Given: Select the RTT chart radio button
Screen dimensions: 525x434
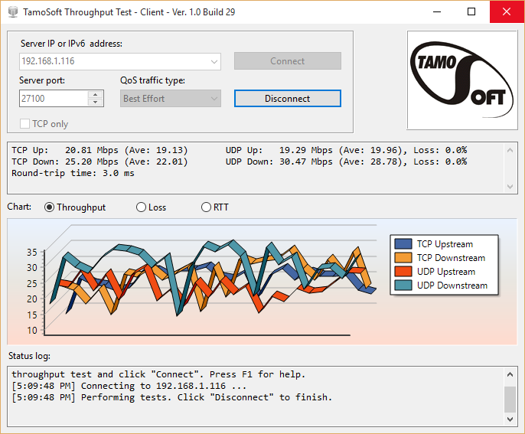Looking at the screenshot, I should tap(206, 207).
